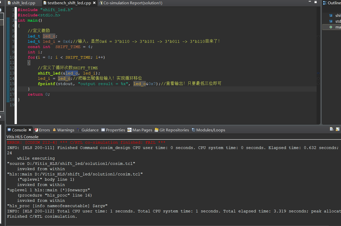The height and width of the screenshot is (226, 341).
Task: Click the Git Repositories tab icon
Action: pos(156,130)
